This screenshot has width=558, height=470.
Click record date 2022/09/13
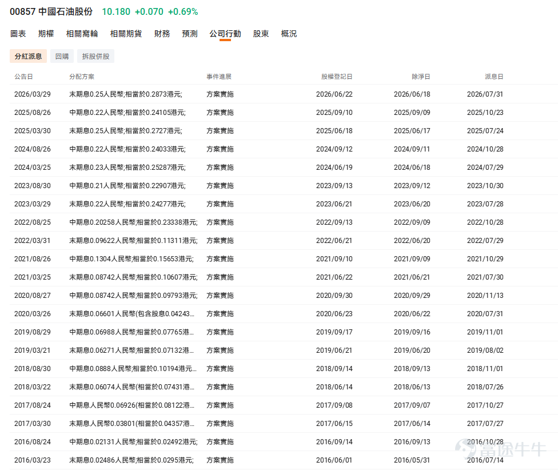[x=334, y=222]
